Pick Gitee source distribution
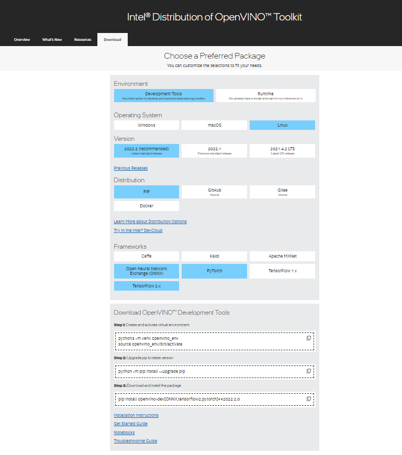The height and width of the screenshot is (455, 402). [282, 192]
